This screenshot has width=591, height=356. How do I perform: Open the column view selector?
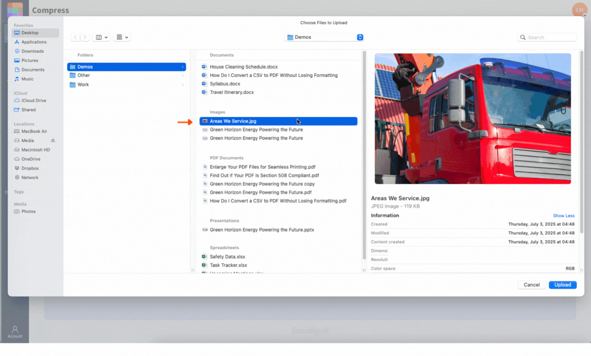tap(101, 37)
